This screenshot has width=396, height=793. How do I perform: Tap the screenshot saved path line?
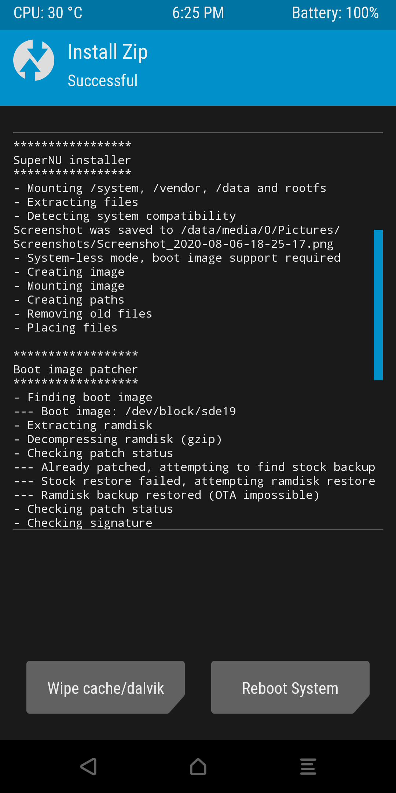pyautogui.click(x=177, y=237)
